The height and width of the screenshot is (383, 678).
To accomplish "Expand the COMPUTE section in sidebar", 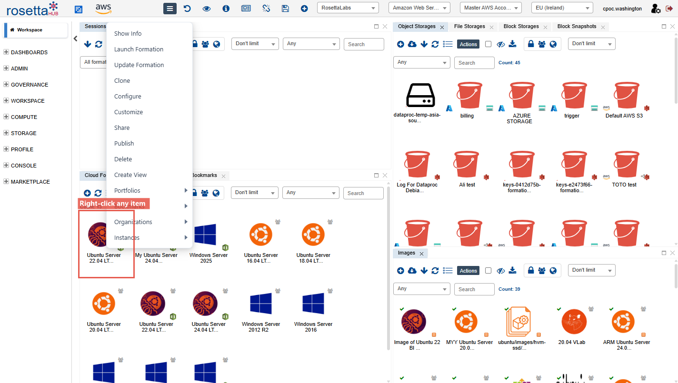I will point(24,117).
